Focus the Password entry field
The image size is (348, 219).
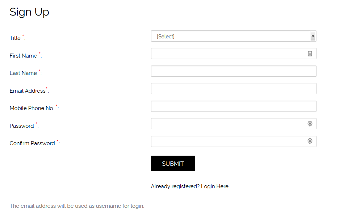pos(228,124)
